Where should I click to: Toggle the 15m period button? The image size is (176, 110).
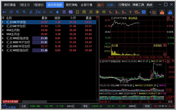pos(137,12)
